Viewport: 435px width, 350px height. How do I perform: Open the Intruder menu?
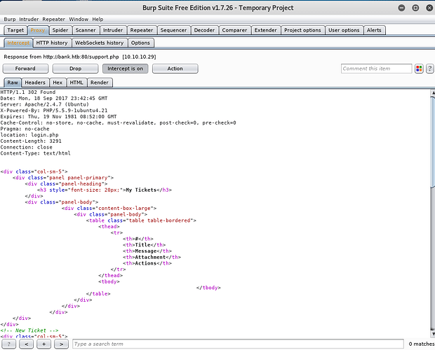tap(30, 19)
